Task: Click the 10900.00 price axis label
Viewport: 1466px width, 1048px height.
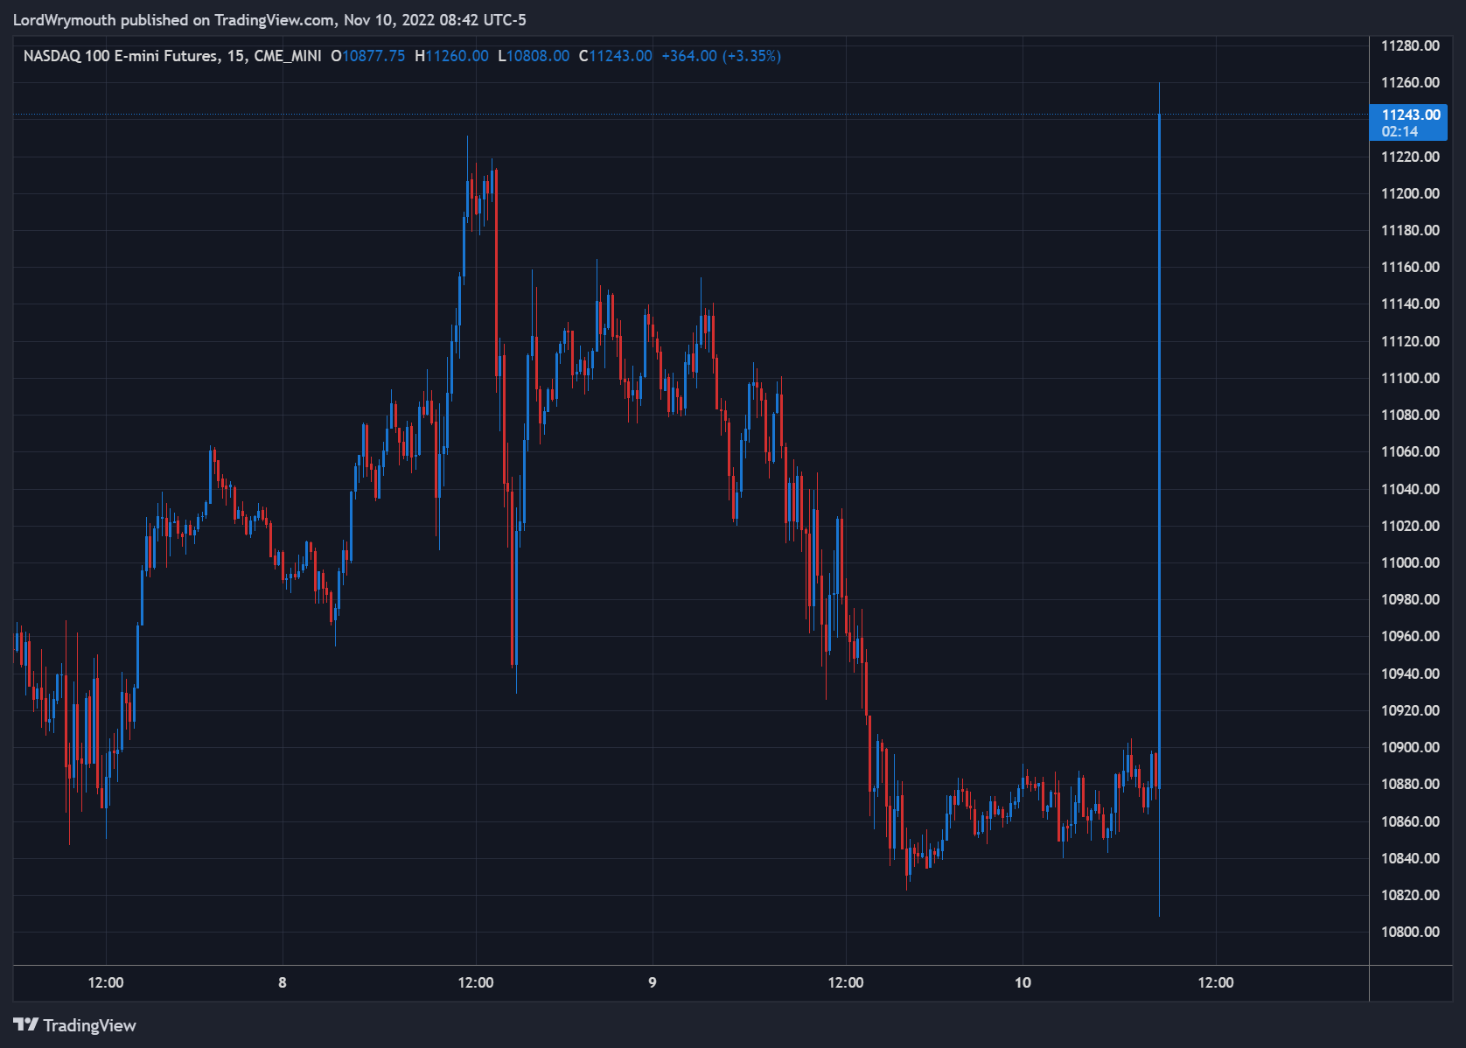Action: point(1410,747)
